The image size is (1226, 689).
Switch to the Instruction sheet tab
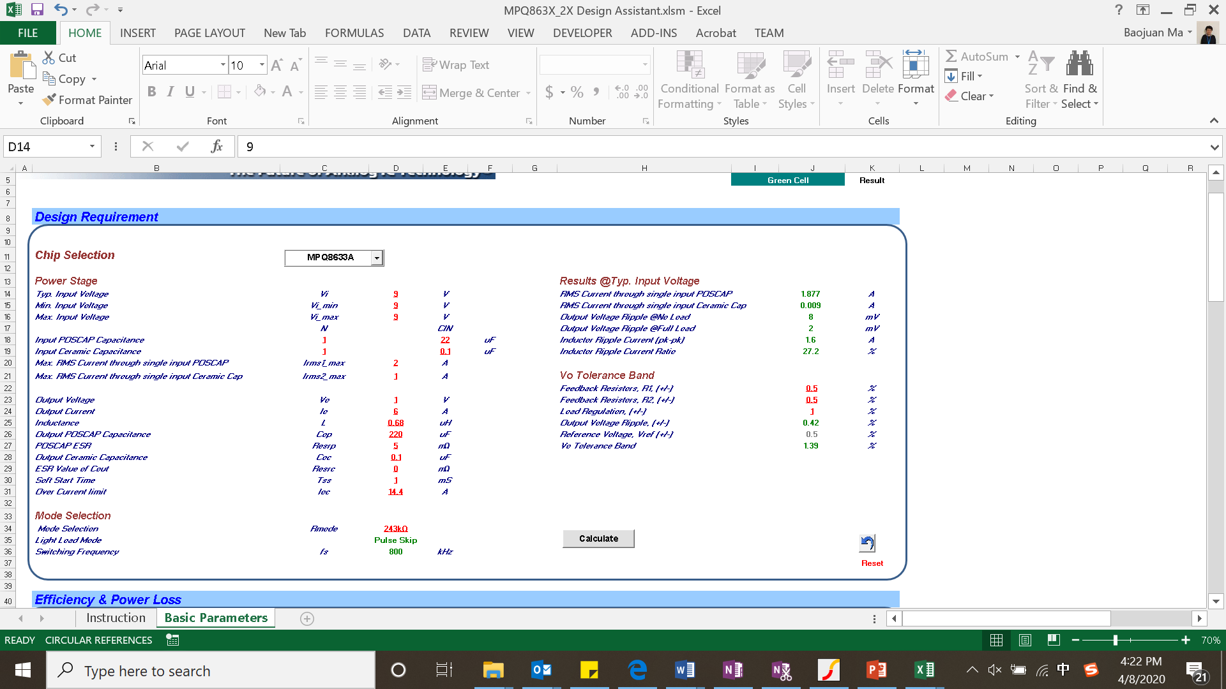coord(116,618)
